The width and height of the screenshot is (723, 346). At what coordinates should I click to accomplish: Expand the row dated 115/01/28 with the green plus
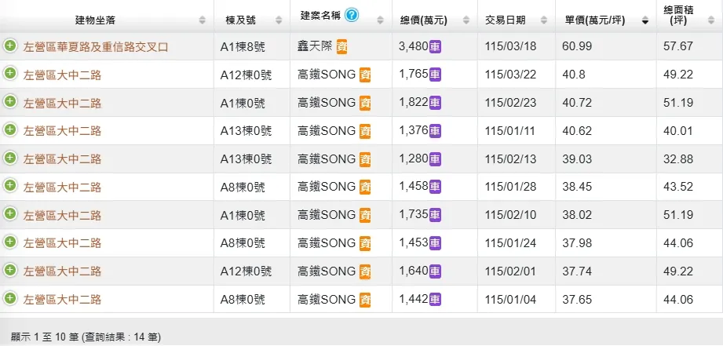(x=9, y=186)
